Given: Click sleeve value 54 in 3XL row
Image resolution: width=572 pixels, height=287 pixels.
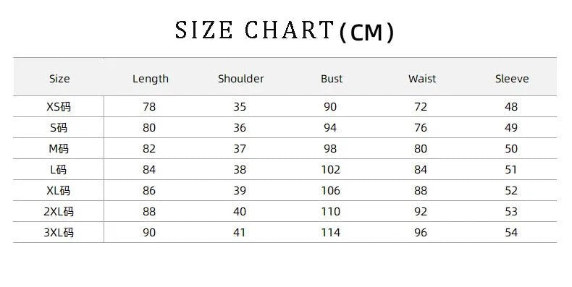Looking at the screenshot, I should point(511,233).
